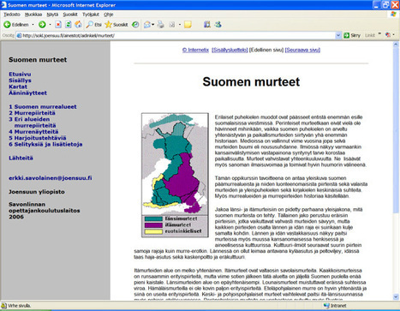Follow the © Internetix link
Viewport: 400px width, 311px height.
195,50
